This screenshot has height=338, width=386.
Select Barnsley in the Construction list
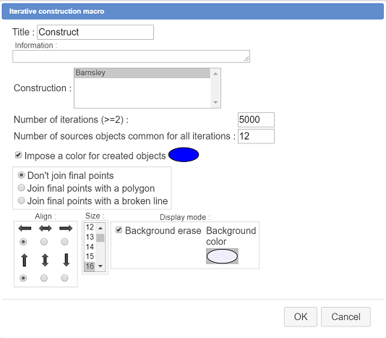(x=142, y=73)
